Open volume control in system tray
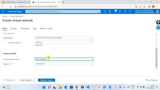 pyautogui.click(x=141, y=87)
